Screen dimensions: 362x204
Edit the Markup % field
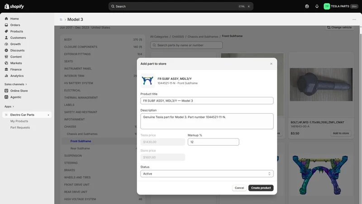click(213, 142)
